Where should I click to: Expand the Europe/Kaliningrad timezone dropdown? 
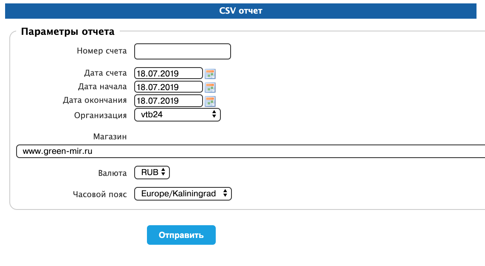(183, 194)
